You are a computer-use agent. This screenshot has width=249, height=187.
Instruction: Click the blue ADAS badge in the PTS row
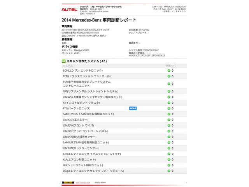point(133,108)
